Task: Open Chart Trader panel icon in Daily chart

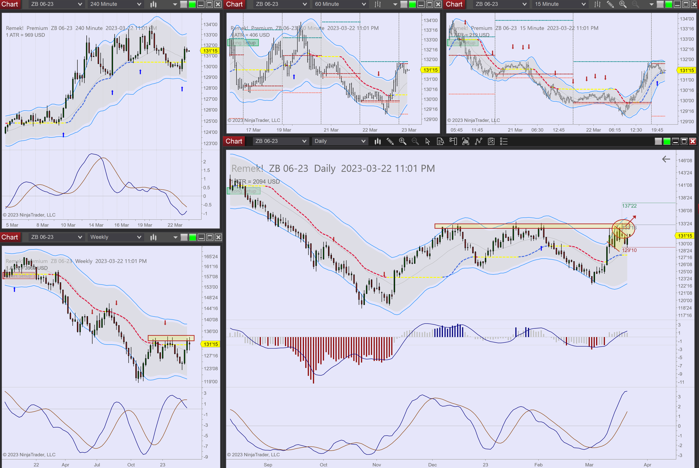Action: 453,141
